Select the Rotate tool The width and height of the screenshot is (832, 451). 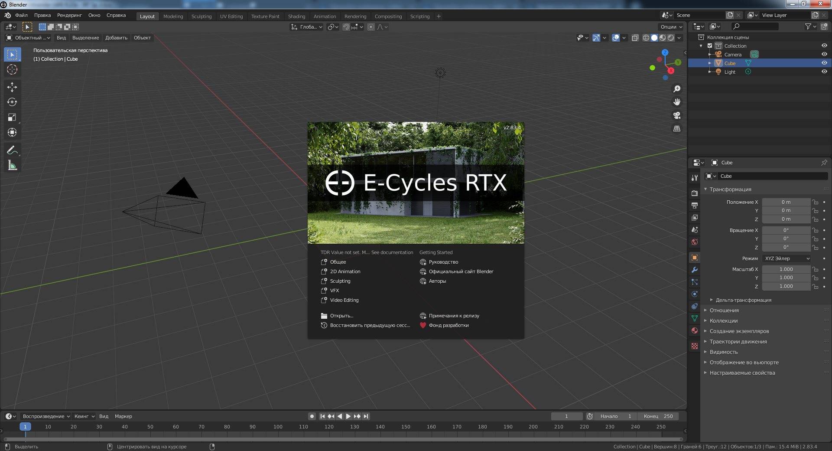tap(12, 102)
